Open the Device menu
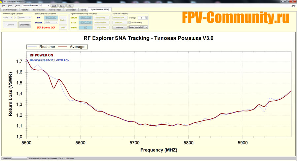297x161 pixels. [x=17, y=6]
